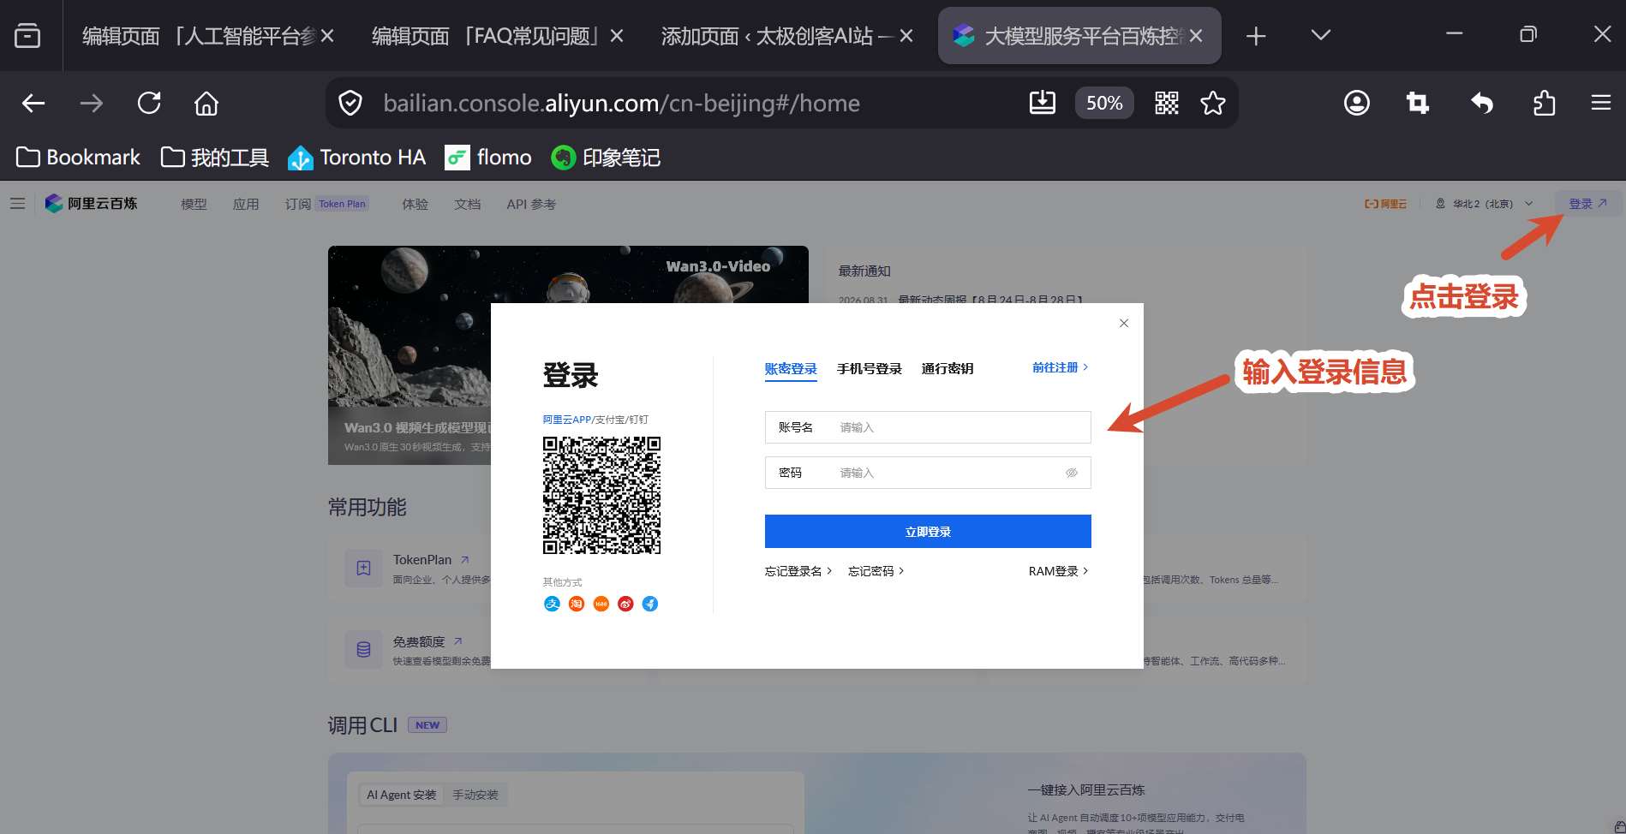
Task: Click the 忘记密码 link
Action: click(876, 571)
